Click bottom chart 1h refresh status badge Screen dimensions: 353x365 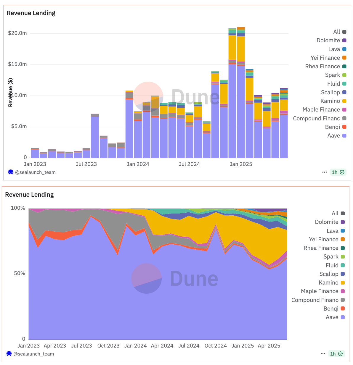pos(336,354)
